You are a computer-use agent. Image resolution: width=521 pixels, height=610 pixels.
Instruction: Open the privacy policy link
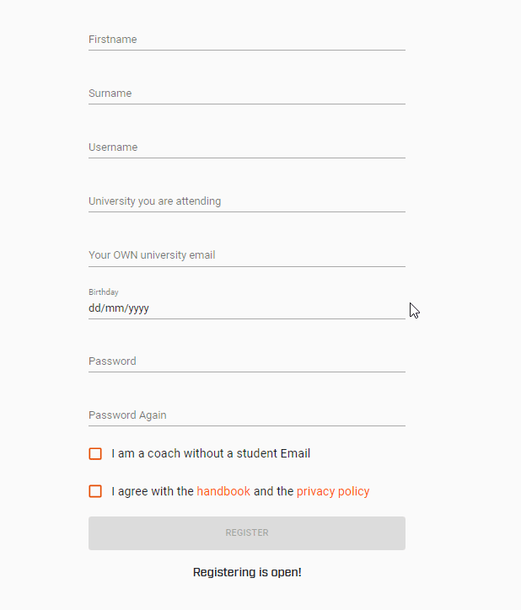click(x=333, y=491)
